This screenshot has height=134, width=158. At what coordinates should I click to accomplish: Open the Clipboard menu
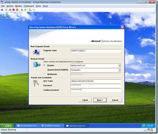(29, 6)
